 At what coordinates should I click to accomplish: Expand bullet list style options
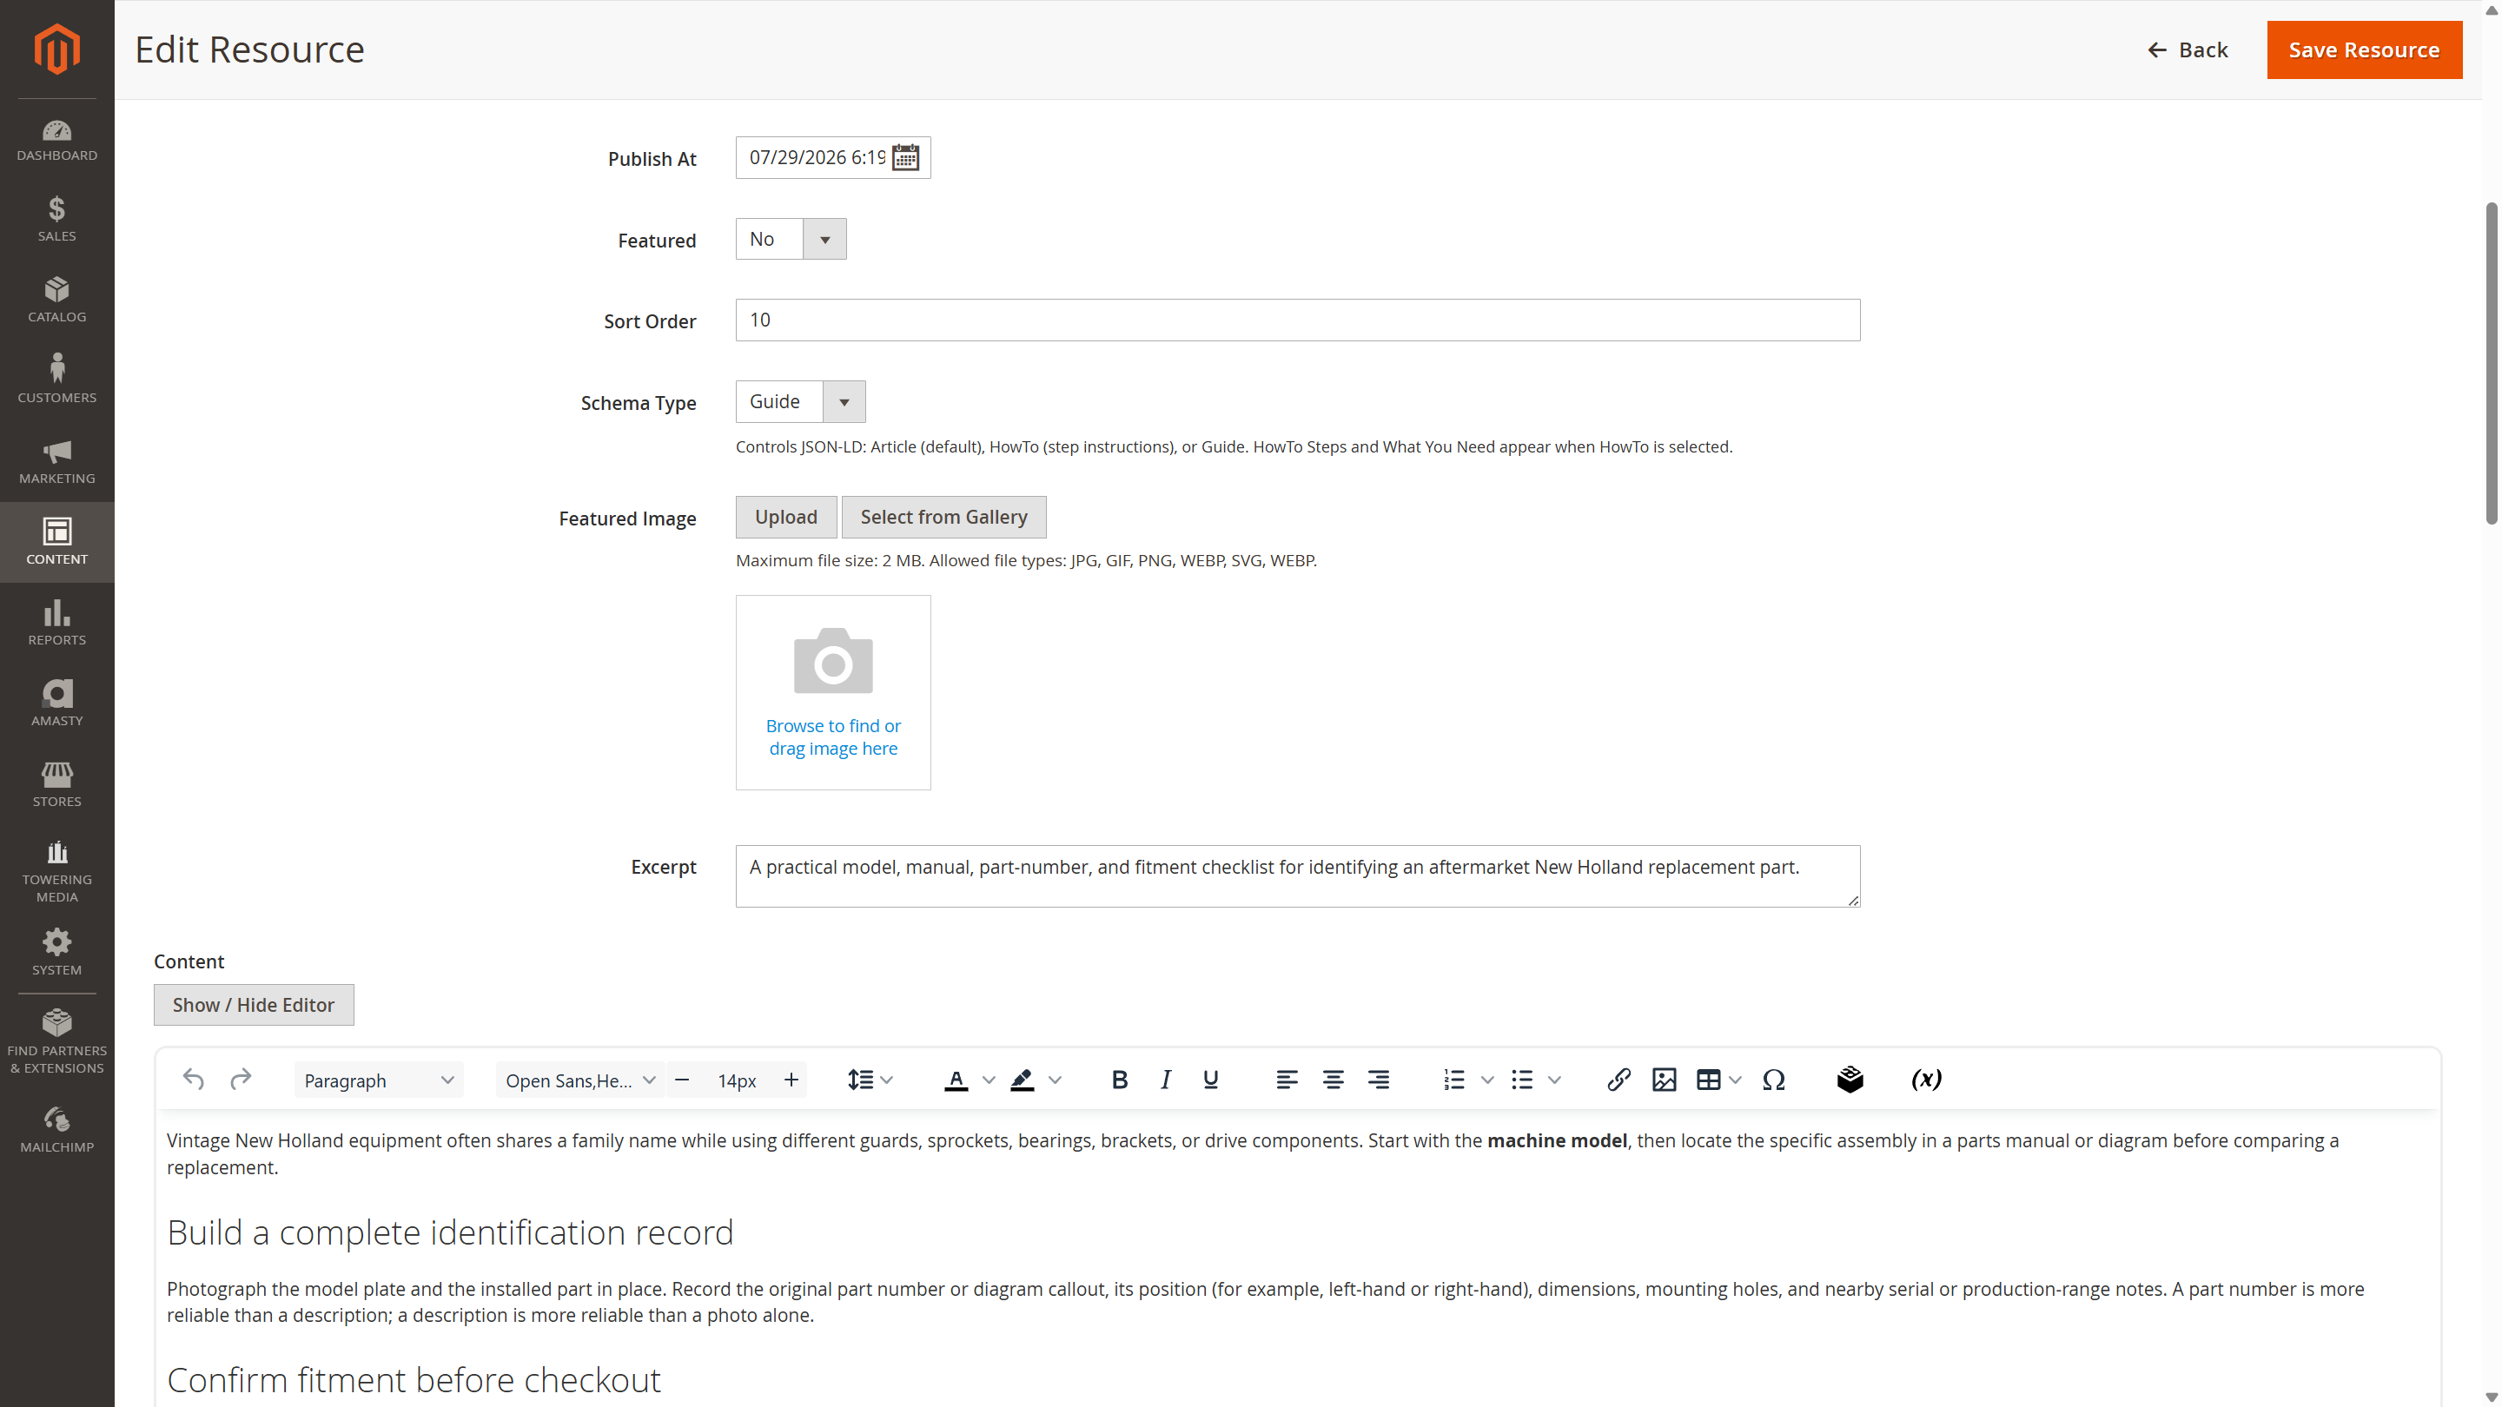point(1554,1080)
